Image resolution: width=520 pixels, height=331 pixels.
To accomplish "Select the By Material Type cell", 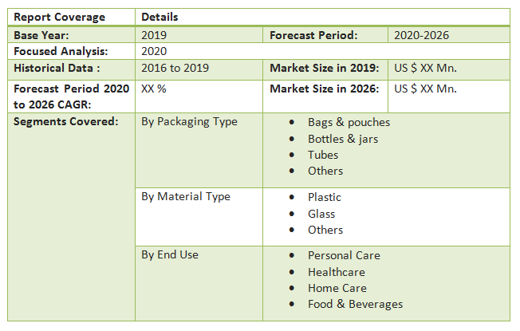I will 186,196.
